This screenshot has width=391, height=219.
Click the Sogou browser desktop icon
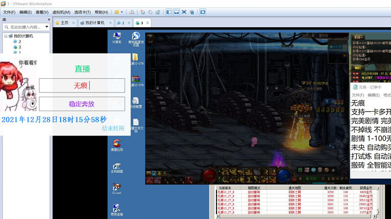click(x=136, y=39)
